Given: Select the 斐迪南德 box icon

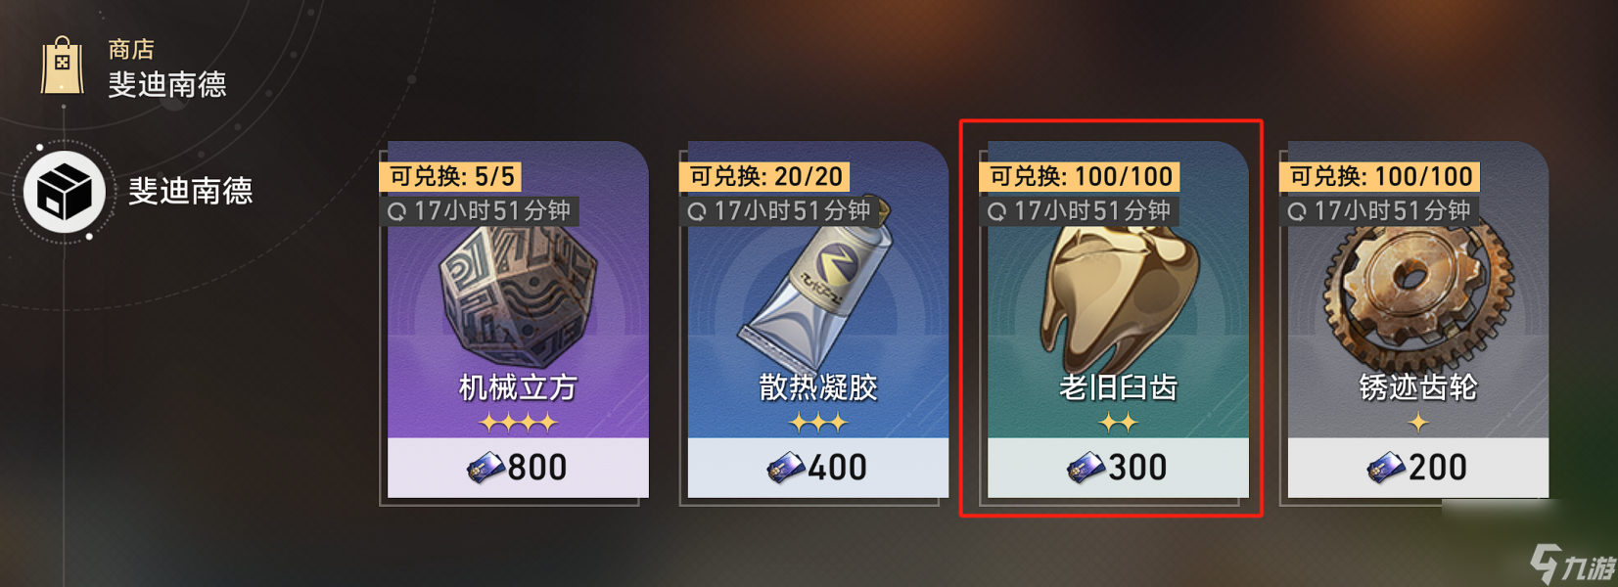Looking at the screenshot, I should 65,192.
